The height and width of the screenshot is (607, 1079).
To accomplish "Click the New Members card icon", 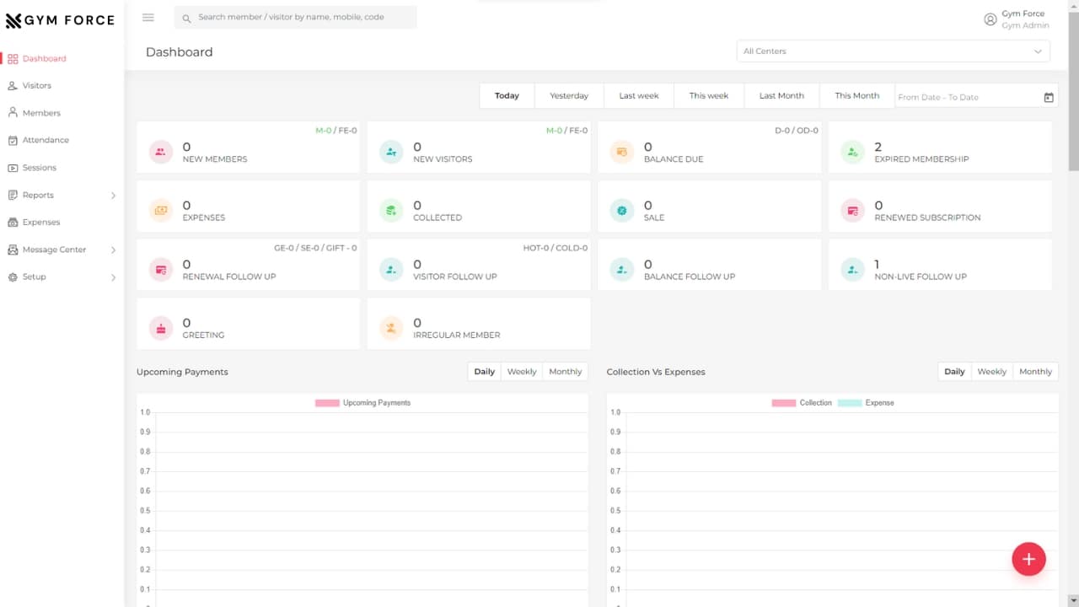I will (160, 153).
